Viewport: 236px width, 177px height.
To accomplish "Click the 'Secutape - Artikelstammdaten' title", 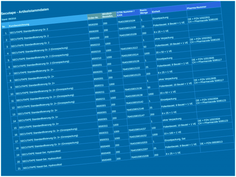I will pyautogui.click(x=25, y=11).
